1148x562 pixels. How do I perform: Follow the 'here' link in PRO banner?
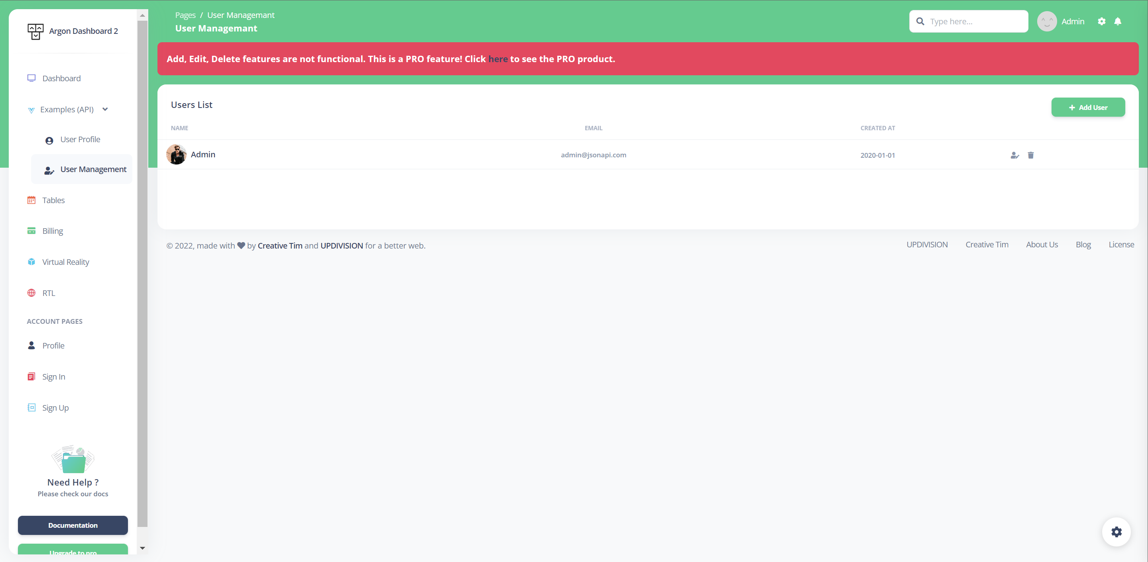pos(498,59)
